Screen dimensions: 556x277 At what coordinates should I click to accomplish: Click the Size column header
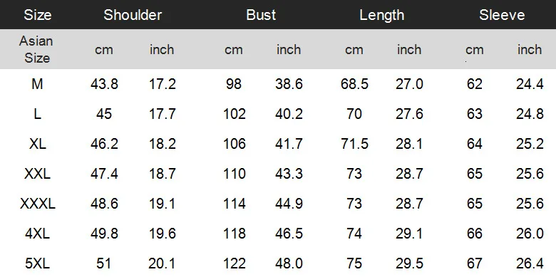[x=38, y=15]
